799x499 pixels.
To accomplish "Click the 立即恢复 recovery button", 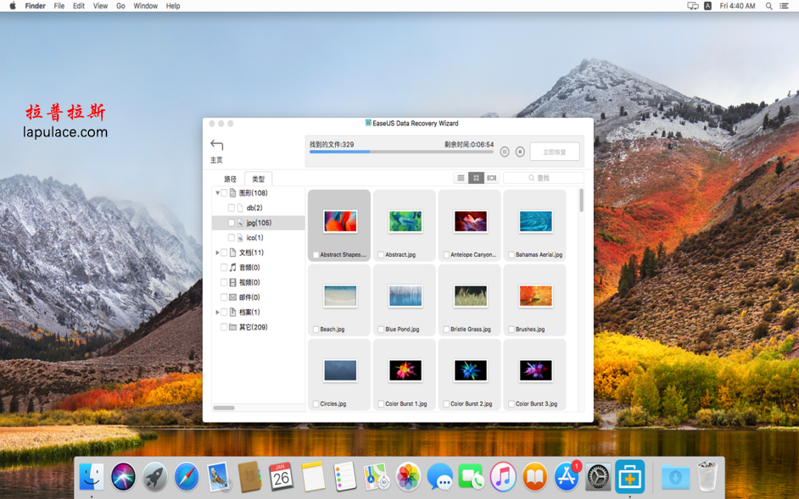I will (553, 152).
